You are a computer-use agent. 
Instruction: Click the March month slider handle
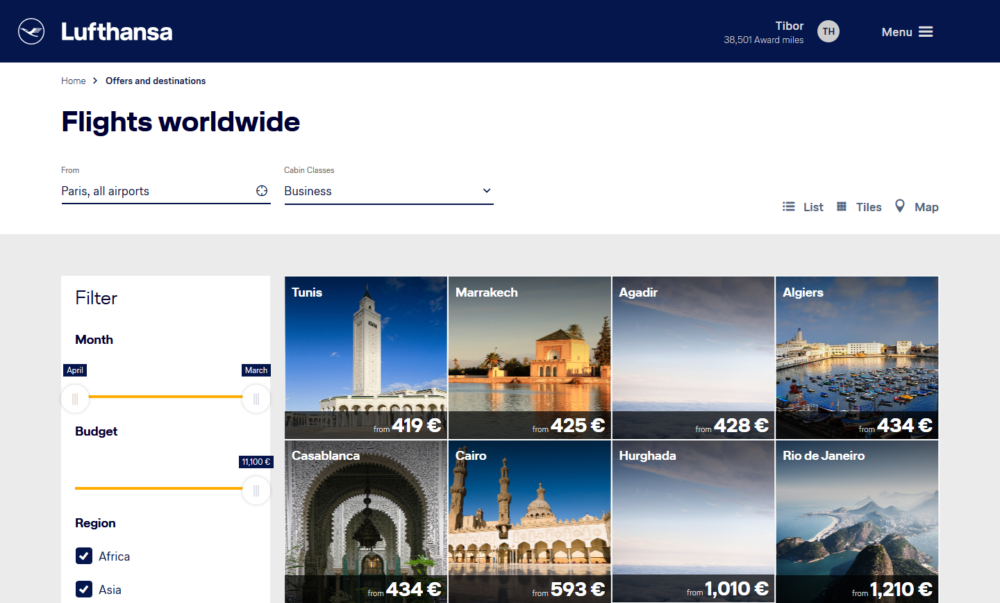256,399
